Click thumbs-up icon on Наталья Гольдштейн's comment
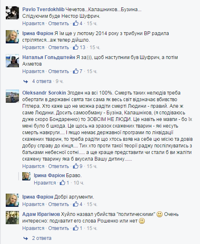 [x=76, y=71]
